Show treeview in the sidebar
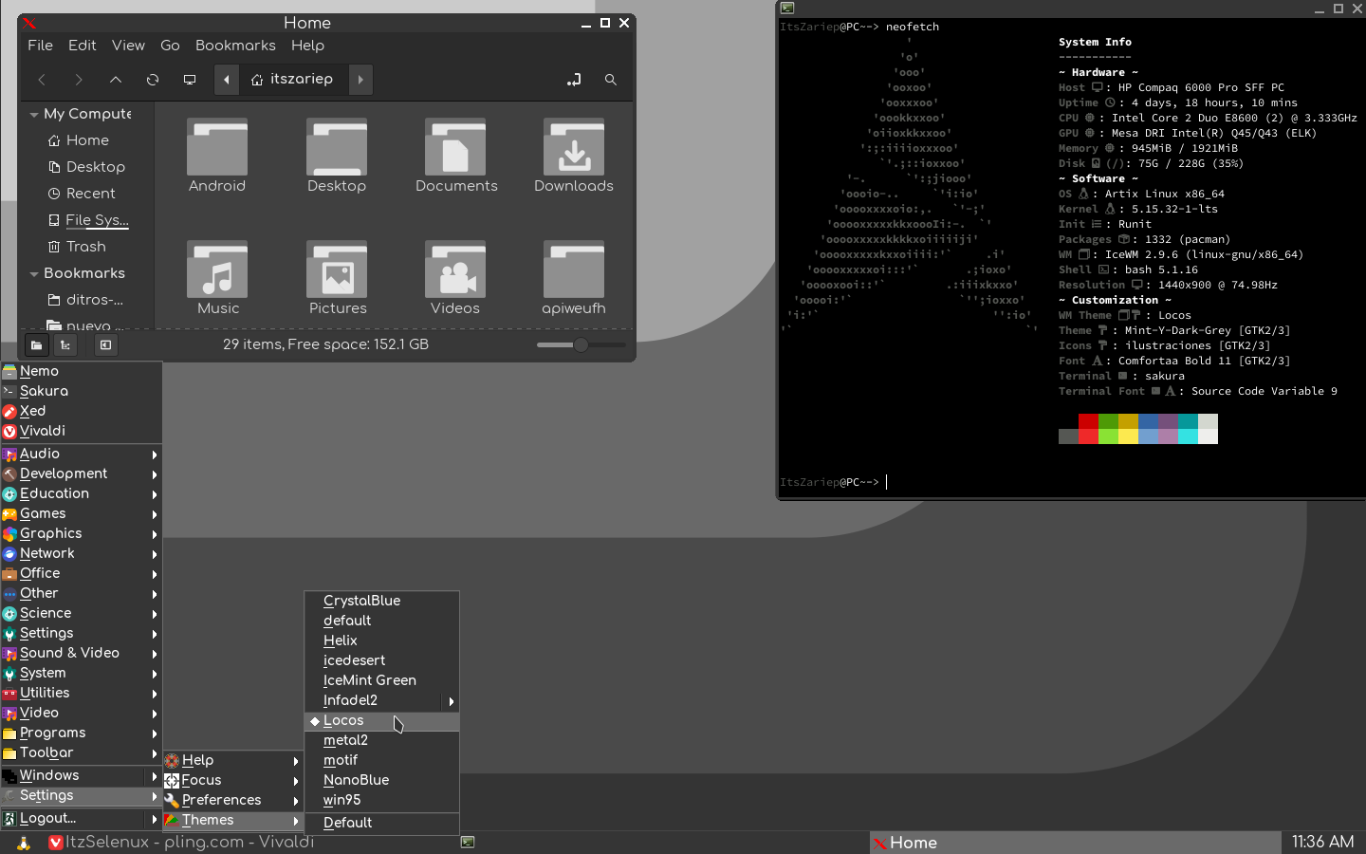The width and height of the screenshot is (1366, 854). [x=65, y=345]
